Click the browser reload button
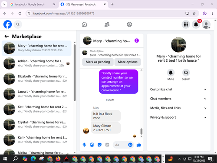Viewport: 217px width, 163px height. (20, 13)
